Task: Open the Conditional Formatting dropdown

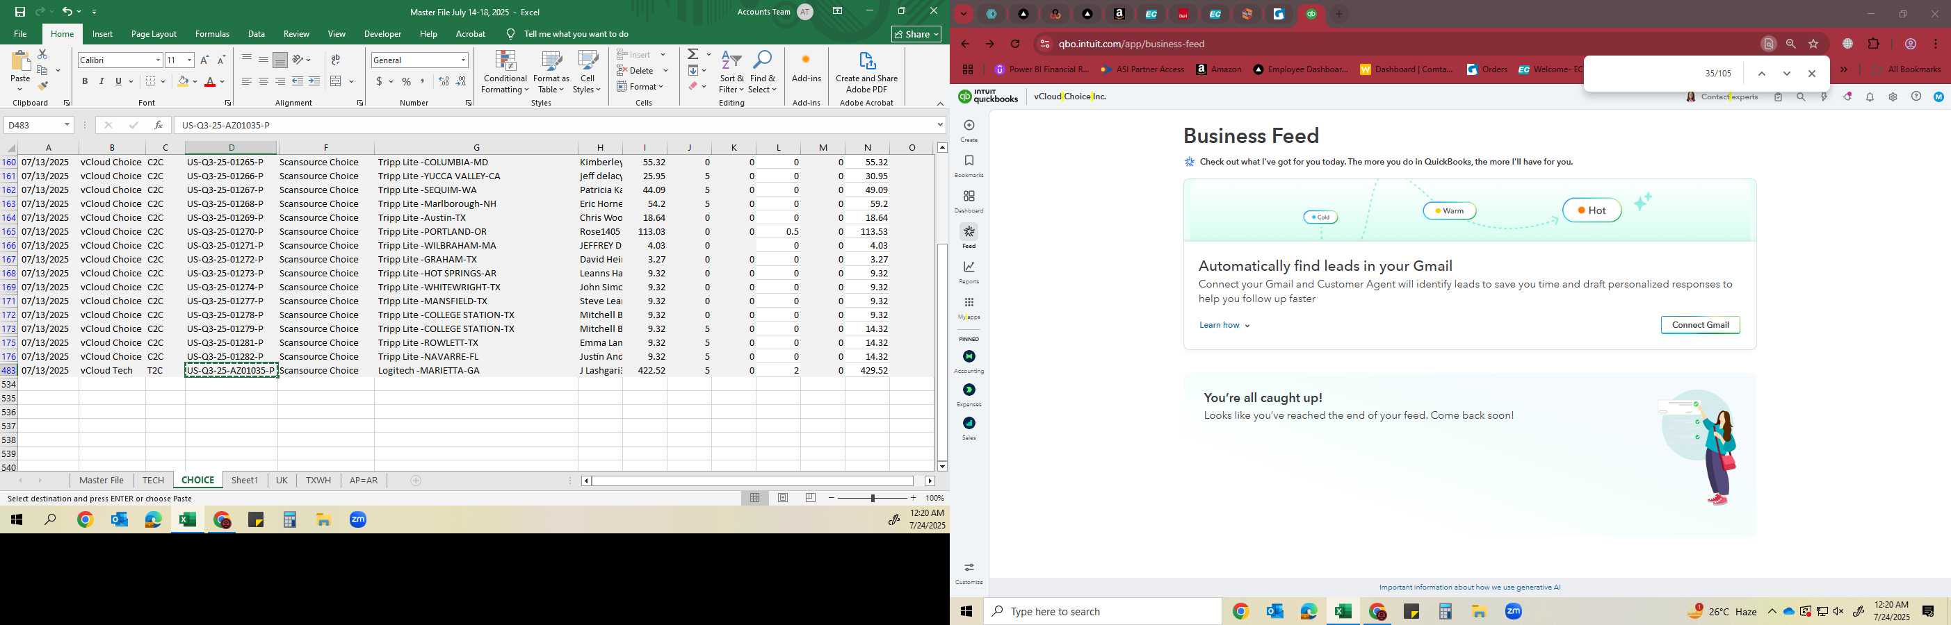Action: pos(505,73)
